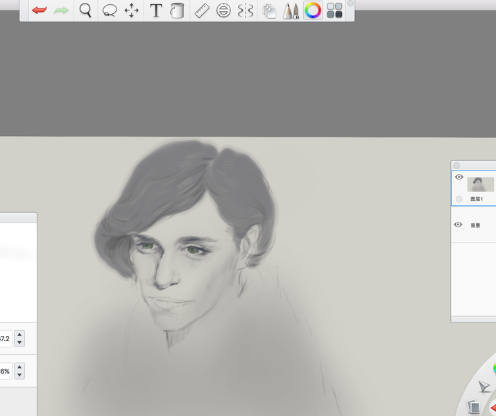Enable the Symmetry tool
The height and width of the screenshot is (416, 496).
pyautogui.click(x=246, y=11)
